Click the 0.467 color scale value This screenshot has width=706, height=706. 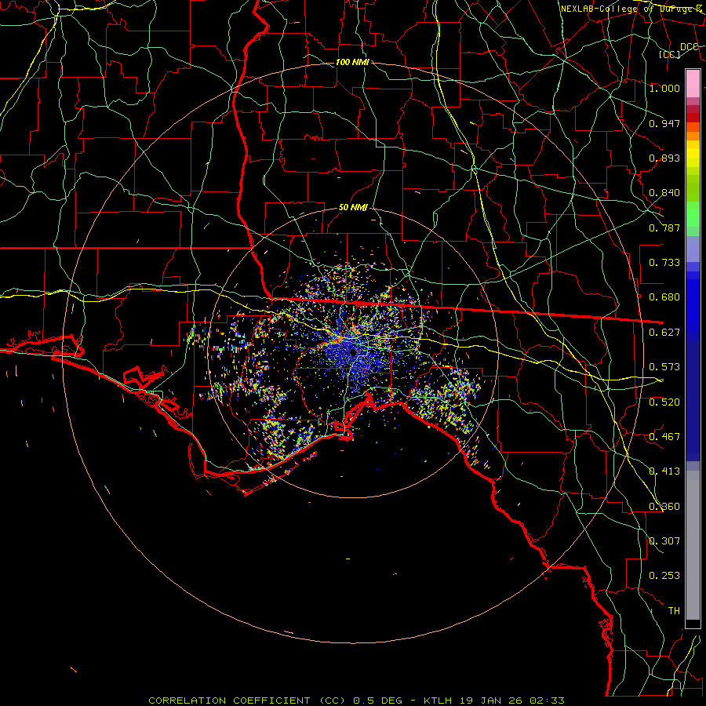[x=664, y=437]
